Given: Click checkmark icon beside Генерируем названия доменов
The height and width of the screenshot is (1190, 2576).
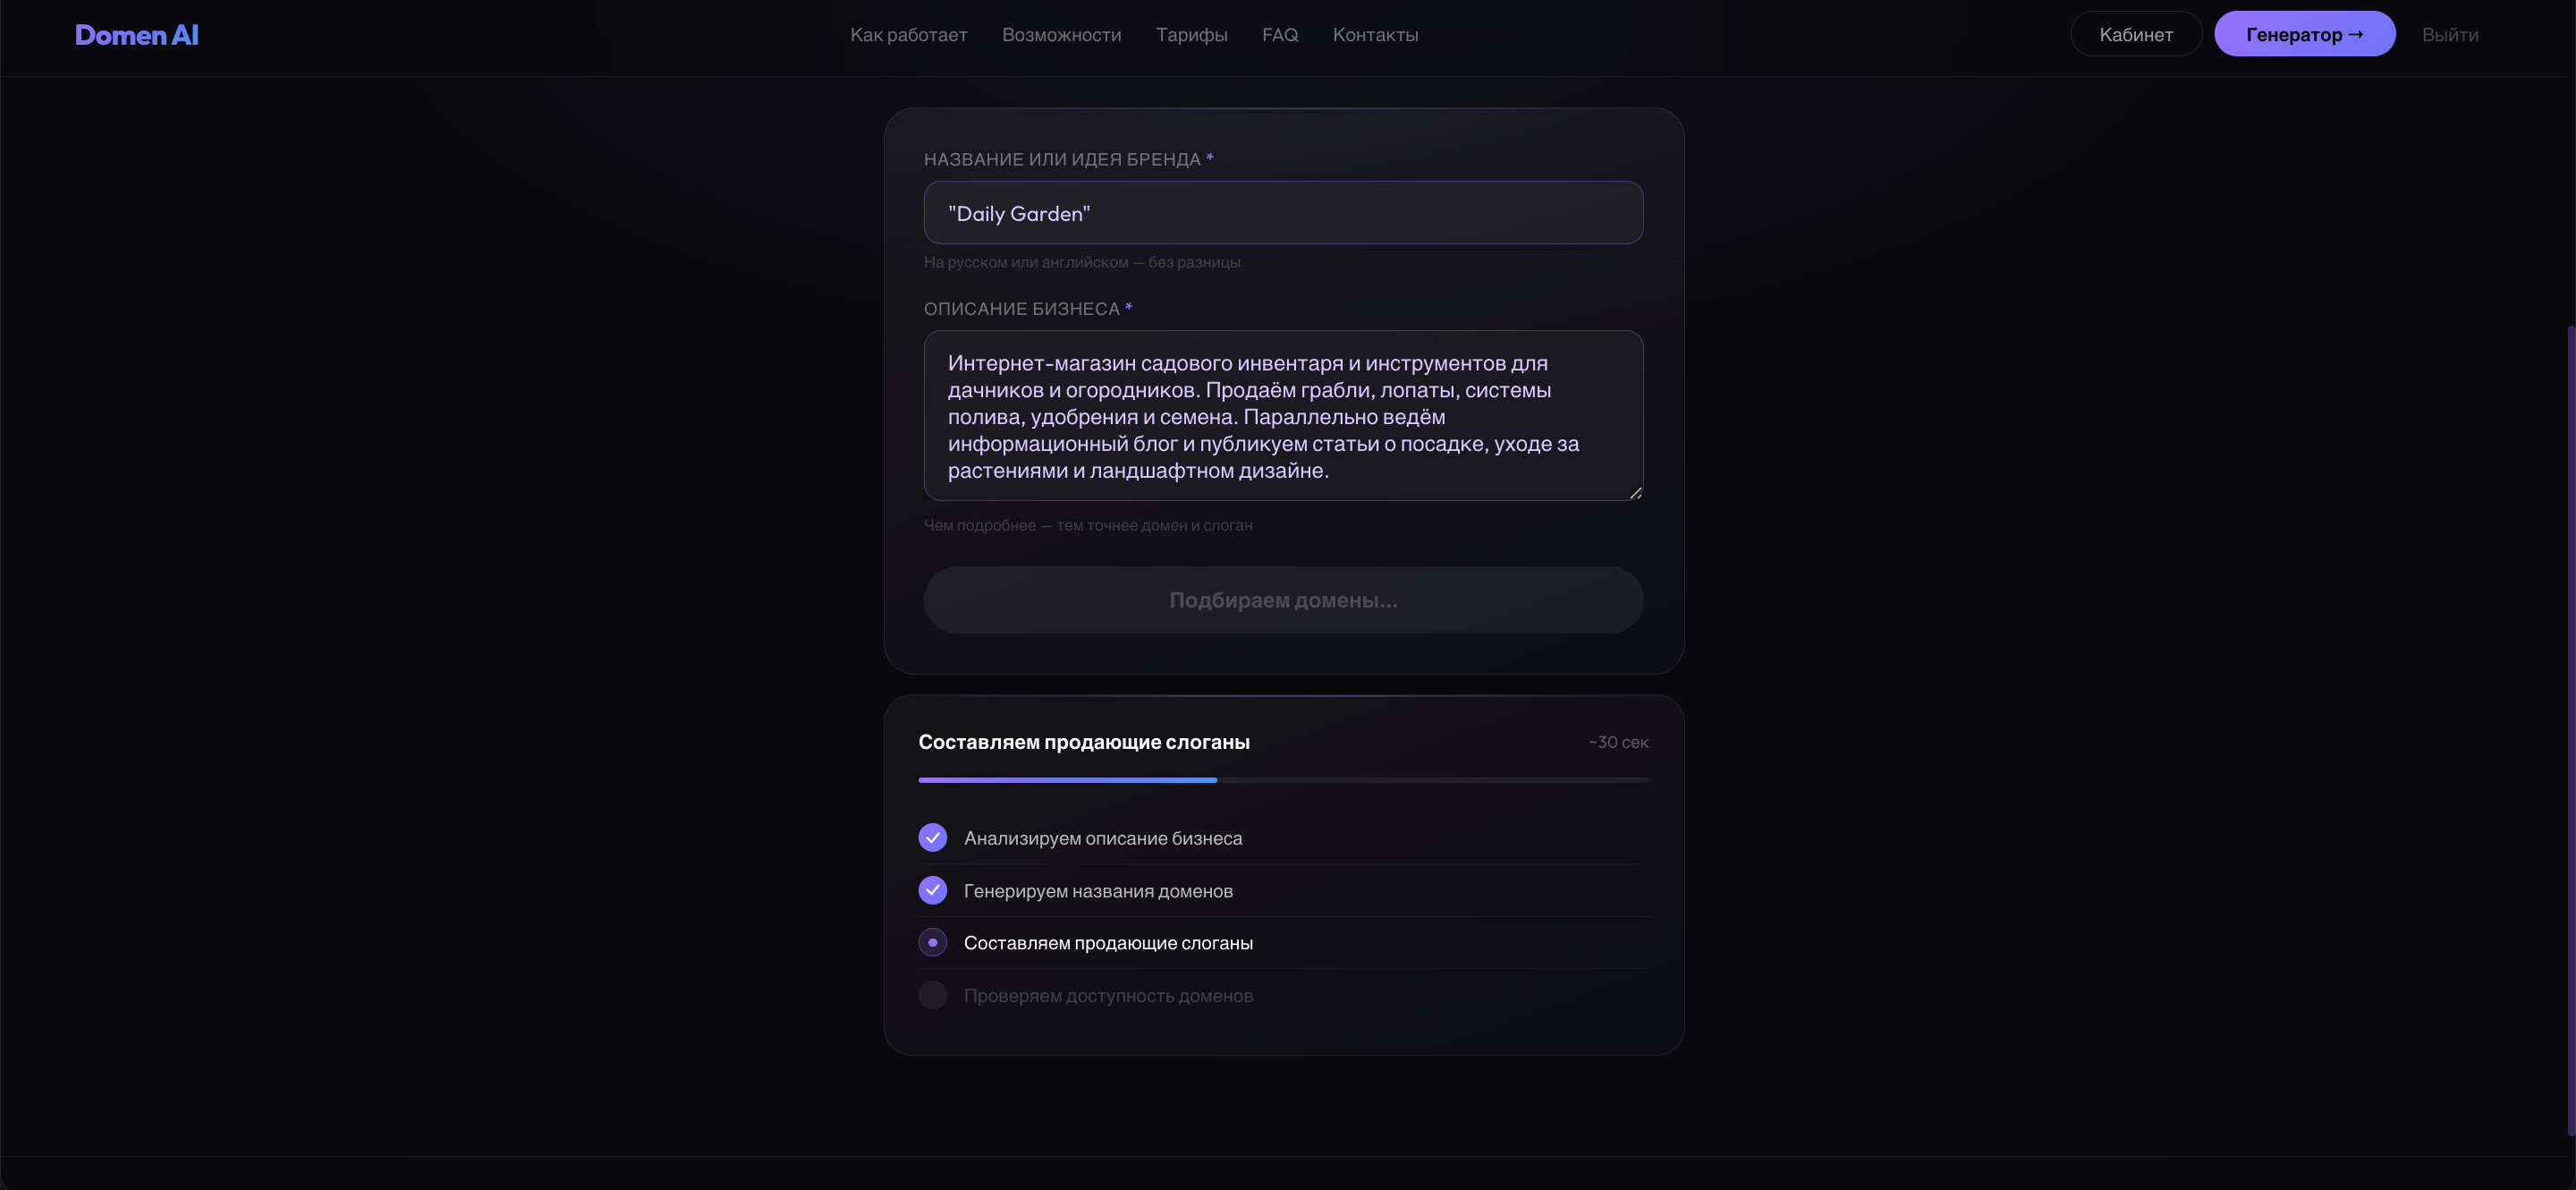Looking at the screenshot, I should pyautogui.click(x=932, y=890).
